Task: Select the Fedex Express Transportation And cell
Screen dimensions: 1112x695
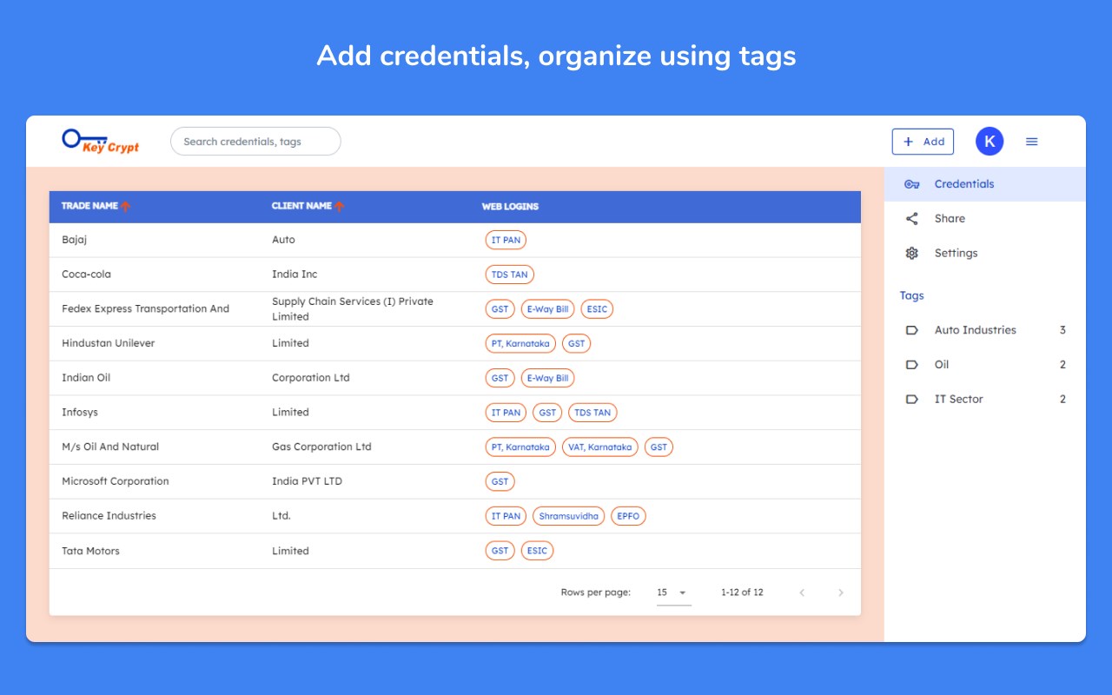Action: pyautogui.click(x=145, y=309)
